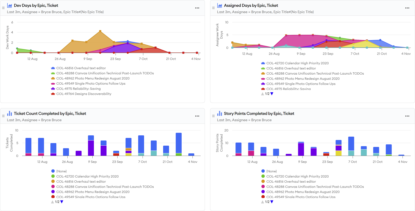
Task: Click Ticket Count Completed by Epic title
Action: pos(50,113)
